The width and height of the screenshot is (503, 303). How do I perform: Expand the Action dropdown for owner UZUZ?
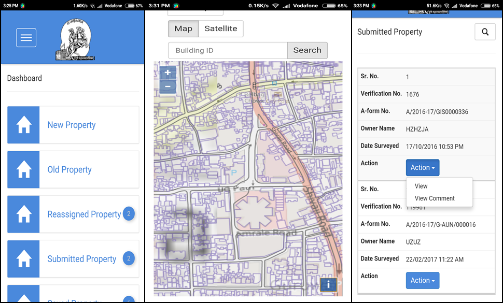tap(423, 280)
